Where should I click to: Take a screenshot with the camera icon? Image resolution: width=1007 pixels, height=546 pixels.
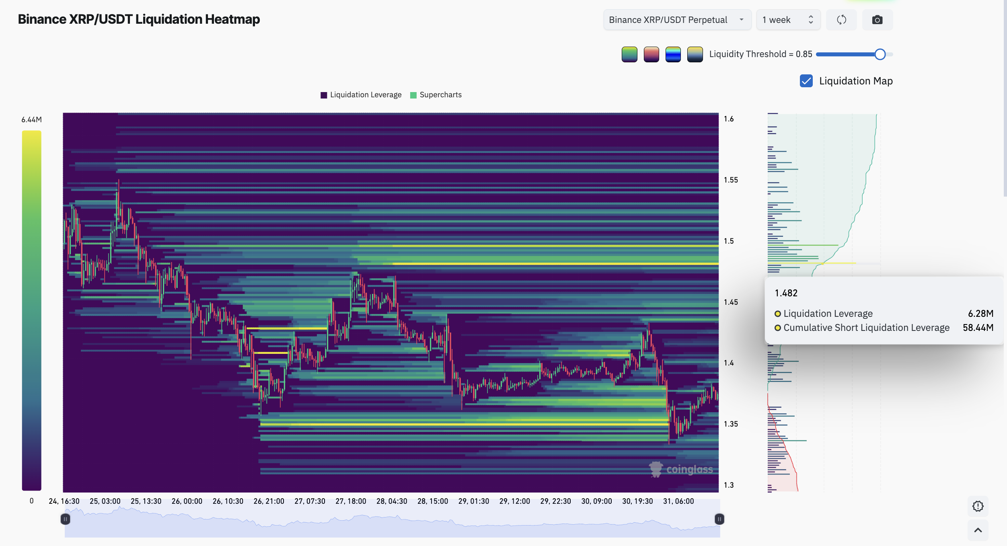877,20
